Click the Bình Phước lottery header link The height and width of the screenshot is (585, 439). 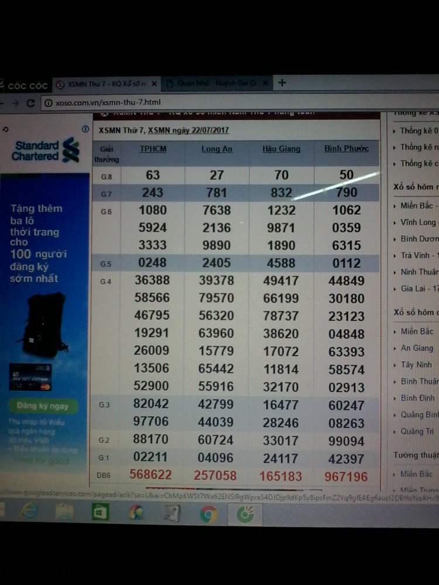pyautogui.click(x=347, y=149)
